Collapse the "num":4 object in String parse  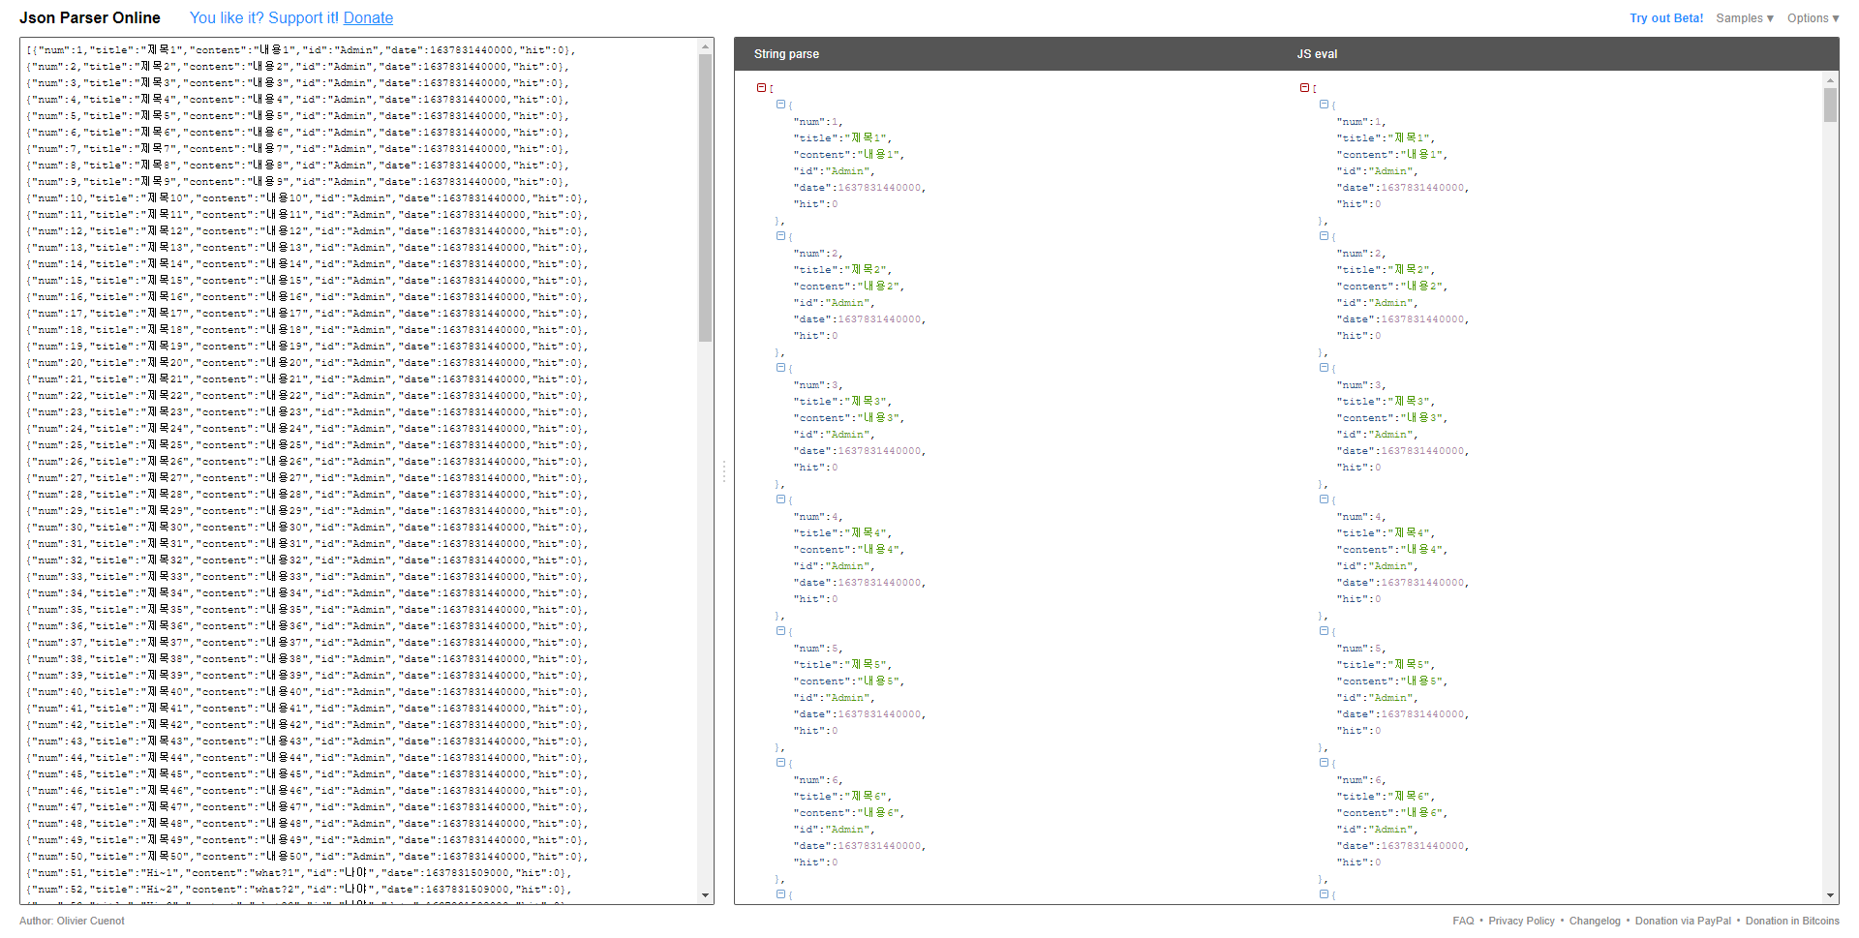coord(780,499)
